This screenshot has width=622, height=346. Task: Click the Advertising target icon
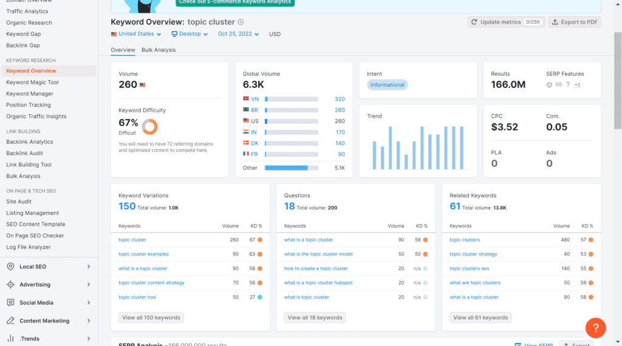pyautogui.click(x=11, y=285)
